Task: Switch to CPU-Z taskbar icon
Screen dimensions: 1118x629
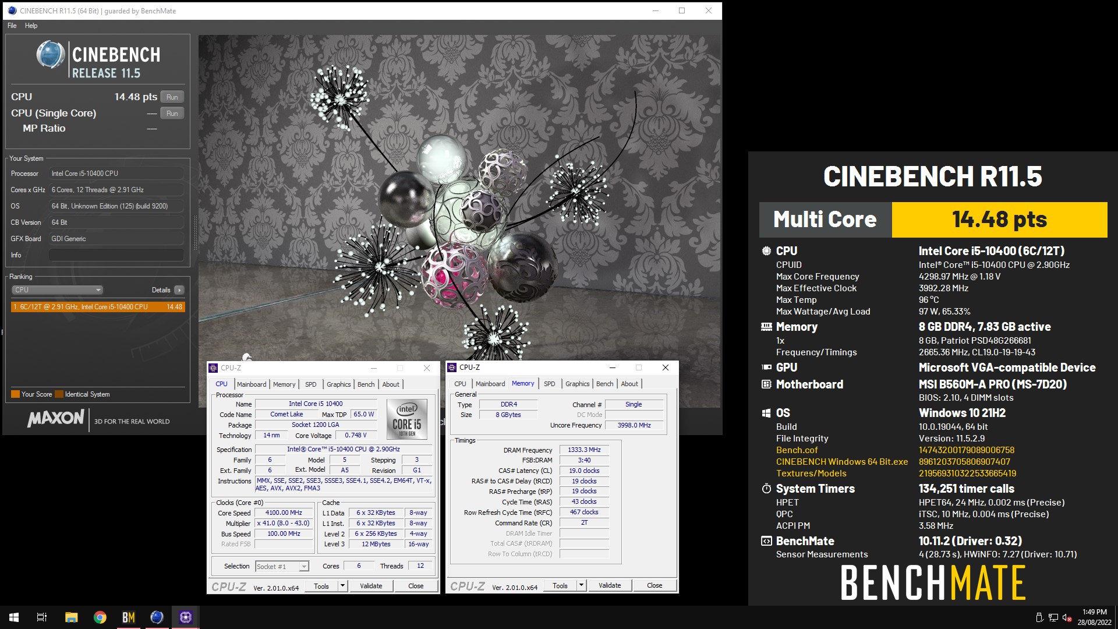Action: coord(186,617)
